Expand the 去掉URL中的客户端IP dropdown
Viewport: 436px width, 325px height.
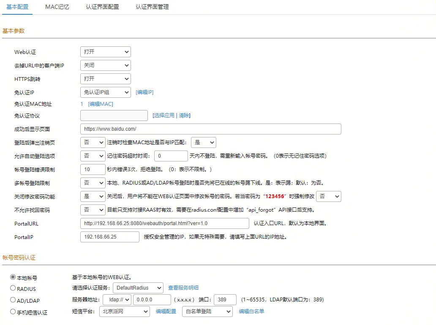tap(105, 65)
